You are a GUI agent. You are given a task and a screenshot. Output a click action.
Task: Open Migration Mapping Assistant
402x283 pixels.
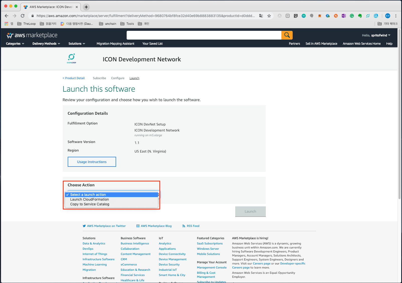point(115,44)
